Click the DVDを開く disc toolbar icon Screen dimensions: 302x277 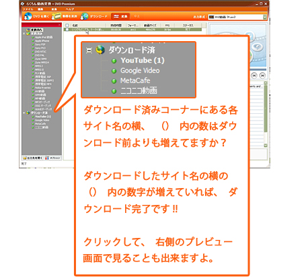pos(28,16)
